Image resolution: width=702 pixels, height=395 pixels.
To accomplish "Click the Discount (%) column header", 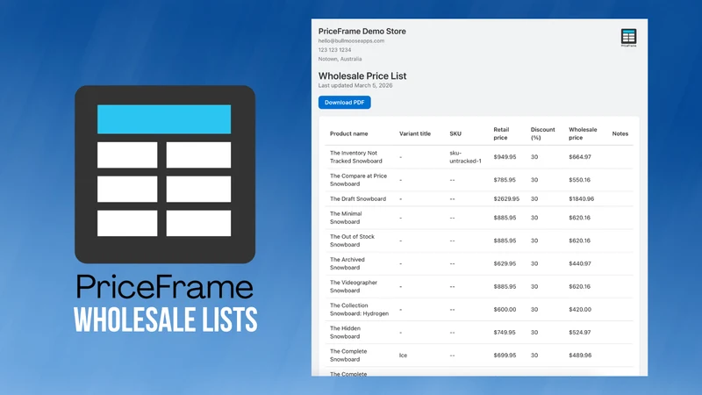I will coord(542,133).
